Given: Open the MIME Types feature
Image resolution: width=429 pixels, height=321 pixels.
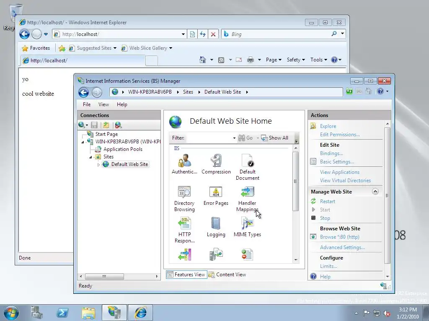Looking at the screenshot, I should (x=247, y=227).
